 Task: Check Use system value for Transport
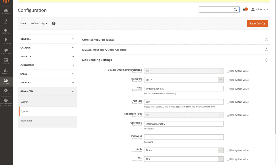(x=228, y=80)
